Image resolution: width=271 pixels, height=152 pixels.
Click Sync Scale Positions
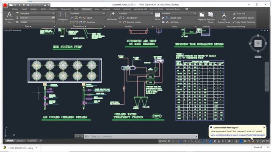pyautogui.click(x=244, y=22)
